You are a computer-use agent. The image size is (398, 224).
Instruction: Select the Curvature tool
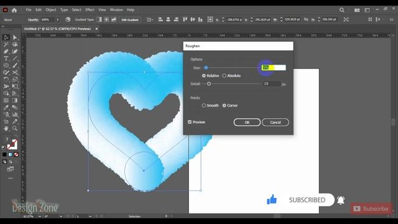click(15, 52)
